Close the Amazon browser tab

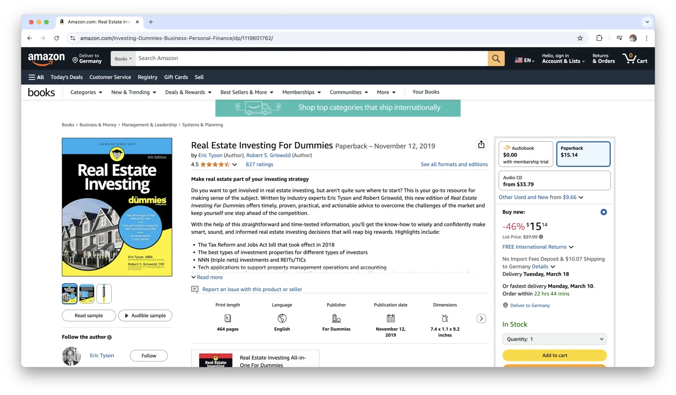pos(137,22)
